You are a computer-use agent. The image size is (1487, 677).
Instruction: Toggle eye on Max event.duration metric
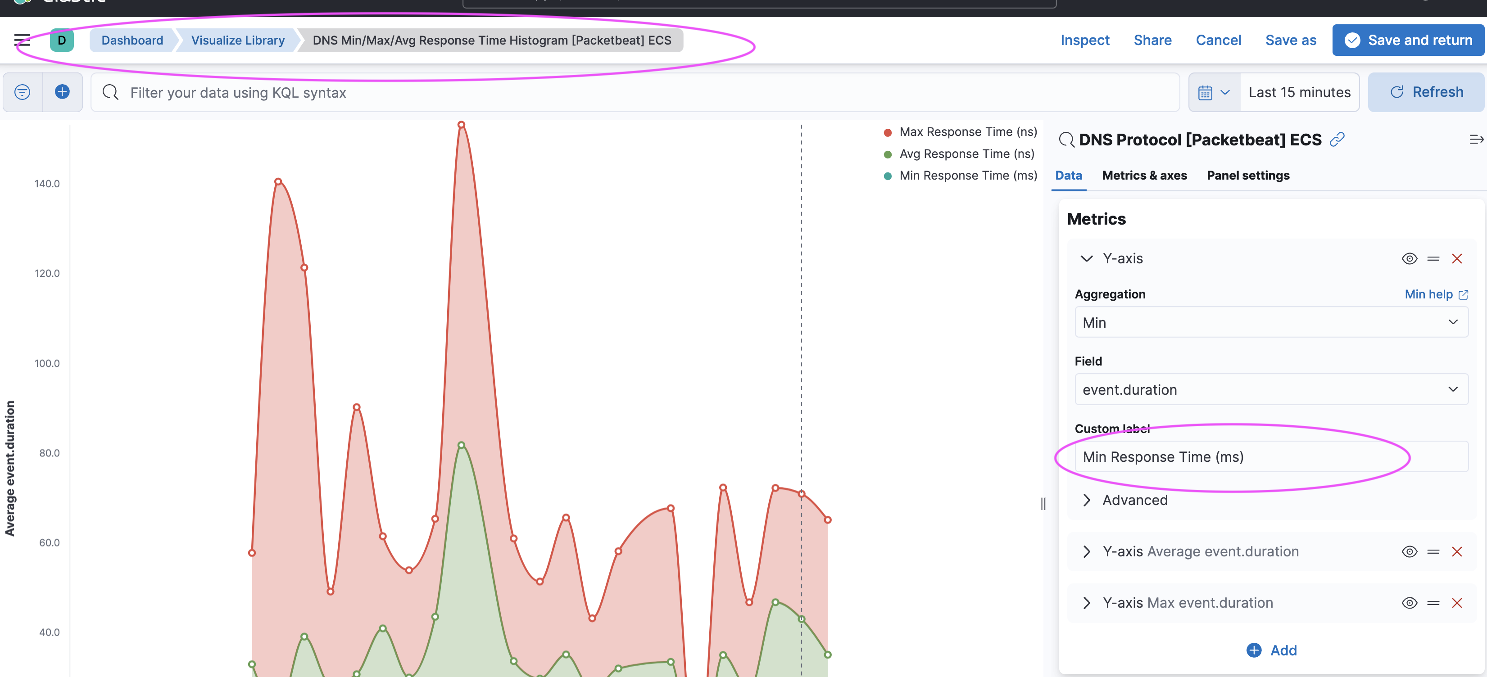pyautogui.click(x=1409, y=603)
